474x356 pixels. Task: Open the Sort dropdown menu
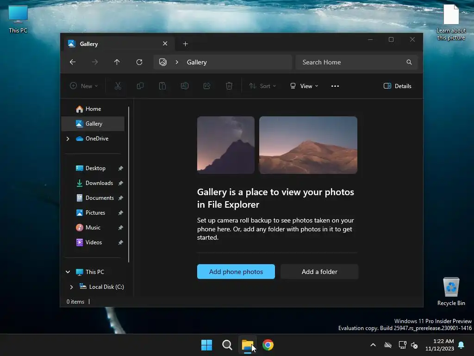click(x=262, y=86)
